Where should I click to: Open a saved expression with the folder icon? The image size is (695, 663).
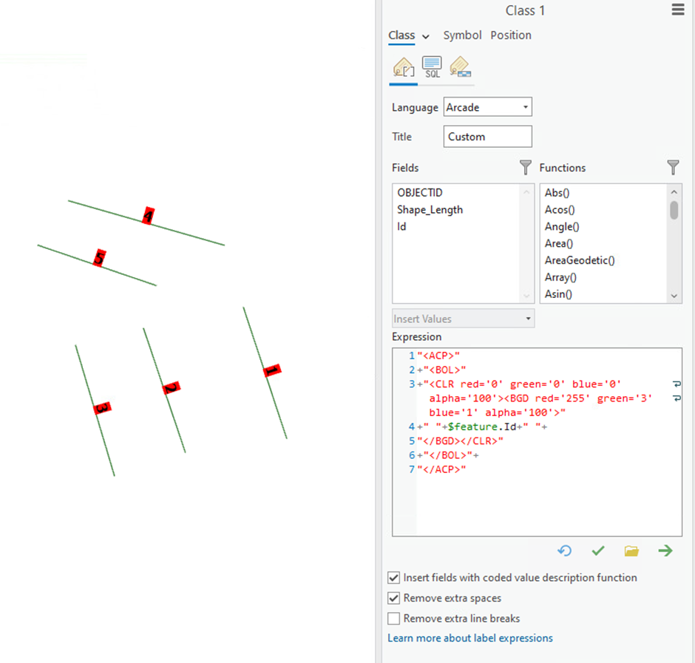point(631,551)
